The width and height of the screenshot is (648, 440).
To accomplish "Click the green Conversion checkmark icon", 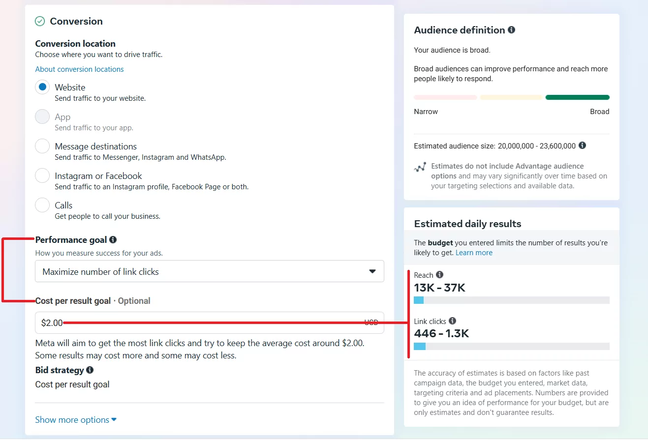I will (40, 21).
